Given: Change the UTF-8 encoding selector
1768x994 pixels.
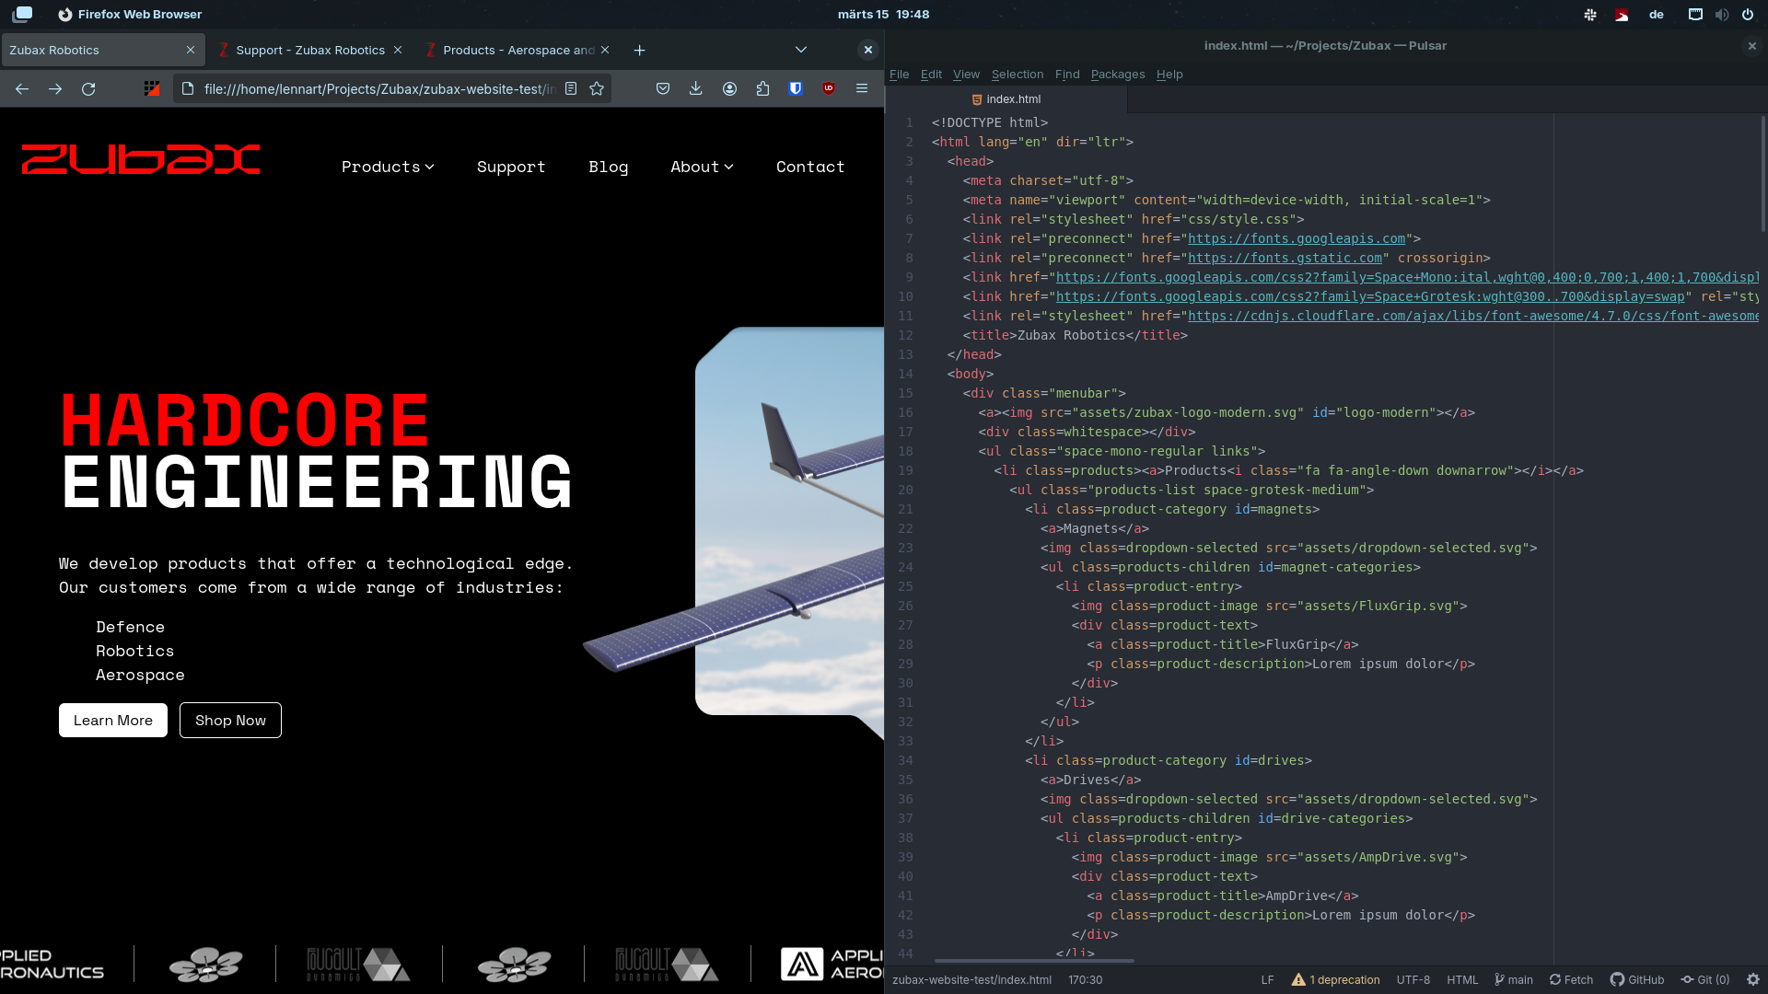Looking at the screenshot, I should coord(1413,980).
